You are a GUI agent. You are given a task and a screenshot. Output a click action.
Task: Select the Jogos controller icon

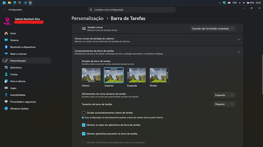(6, 88)
